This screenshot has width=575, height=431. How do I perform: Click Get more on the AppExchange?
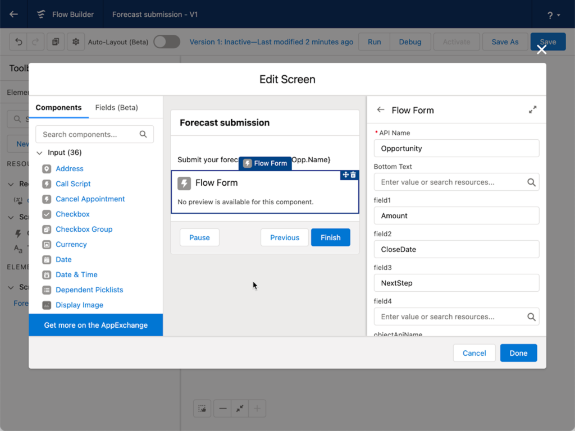point(96,325)
